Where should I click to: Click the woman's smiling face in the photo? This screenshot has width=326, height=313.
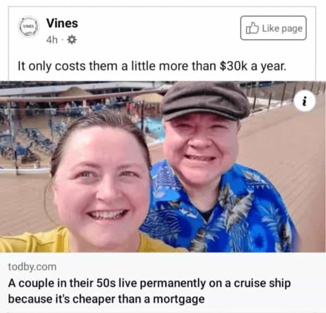(x=102, y=183)
